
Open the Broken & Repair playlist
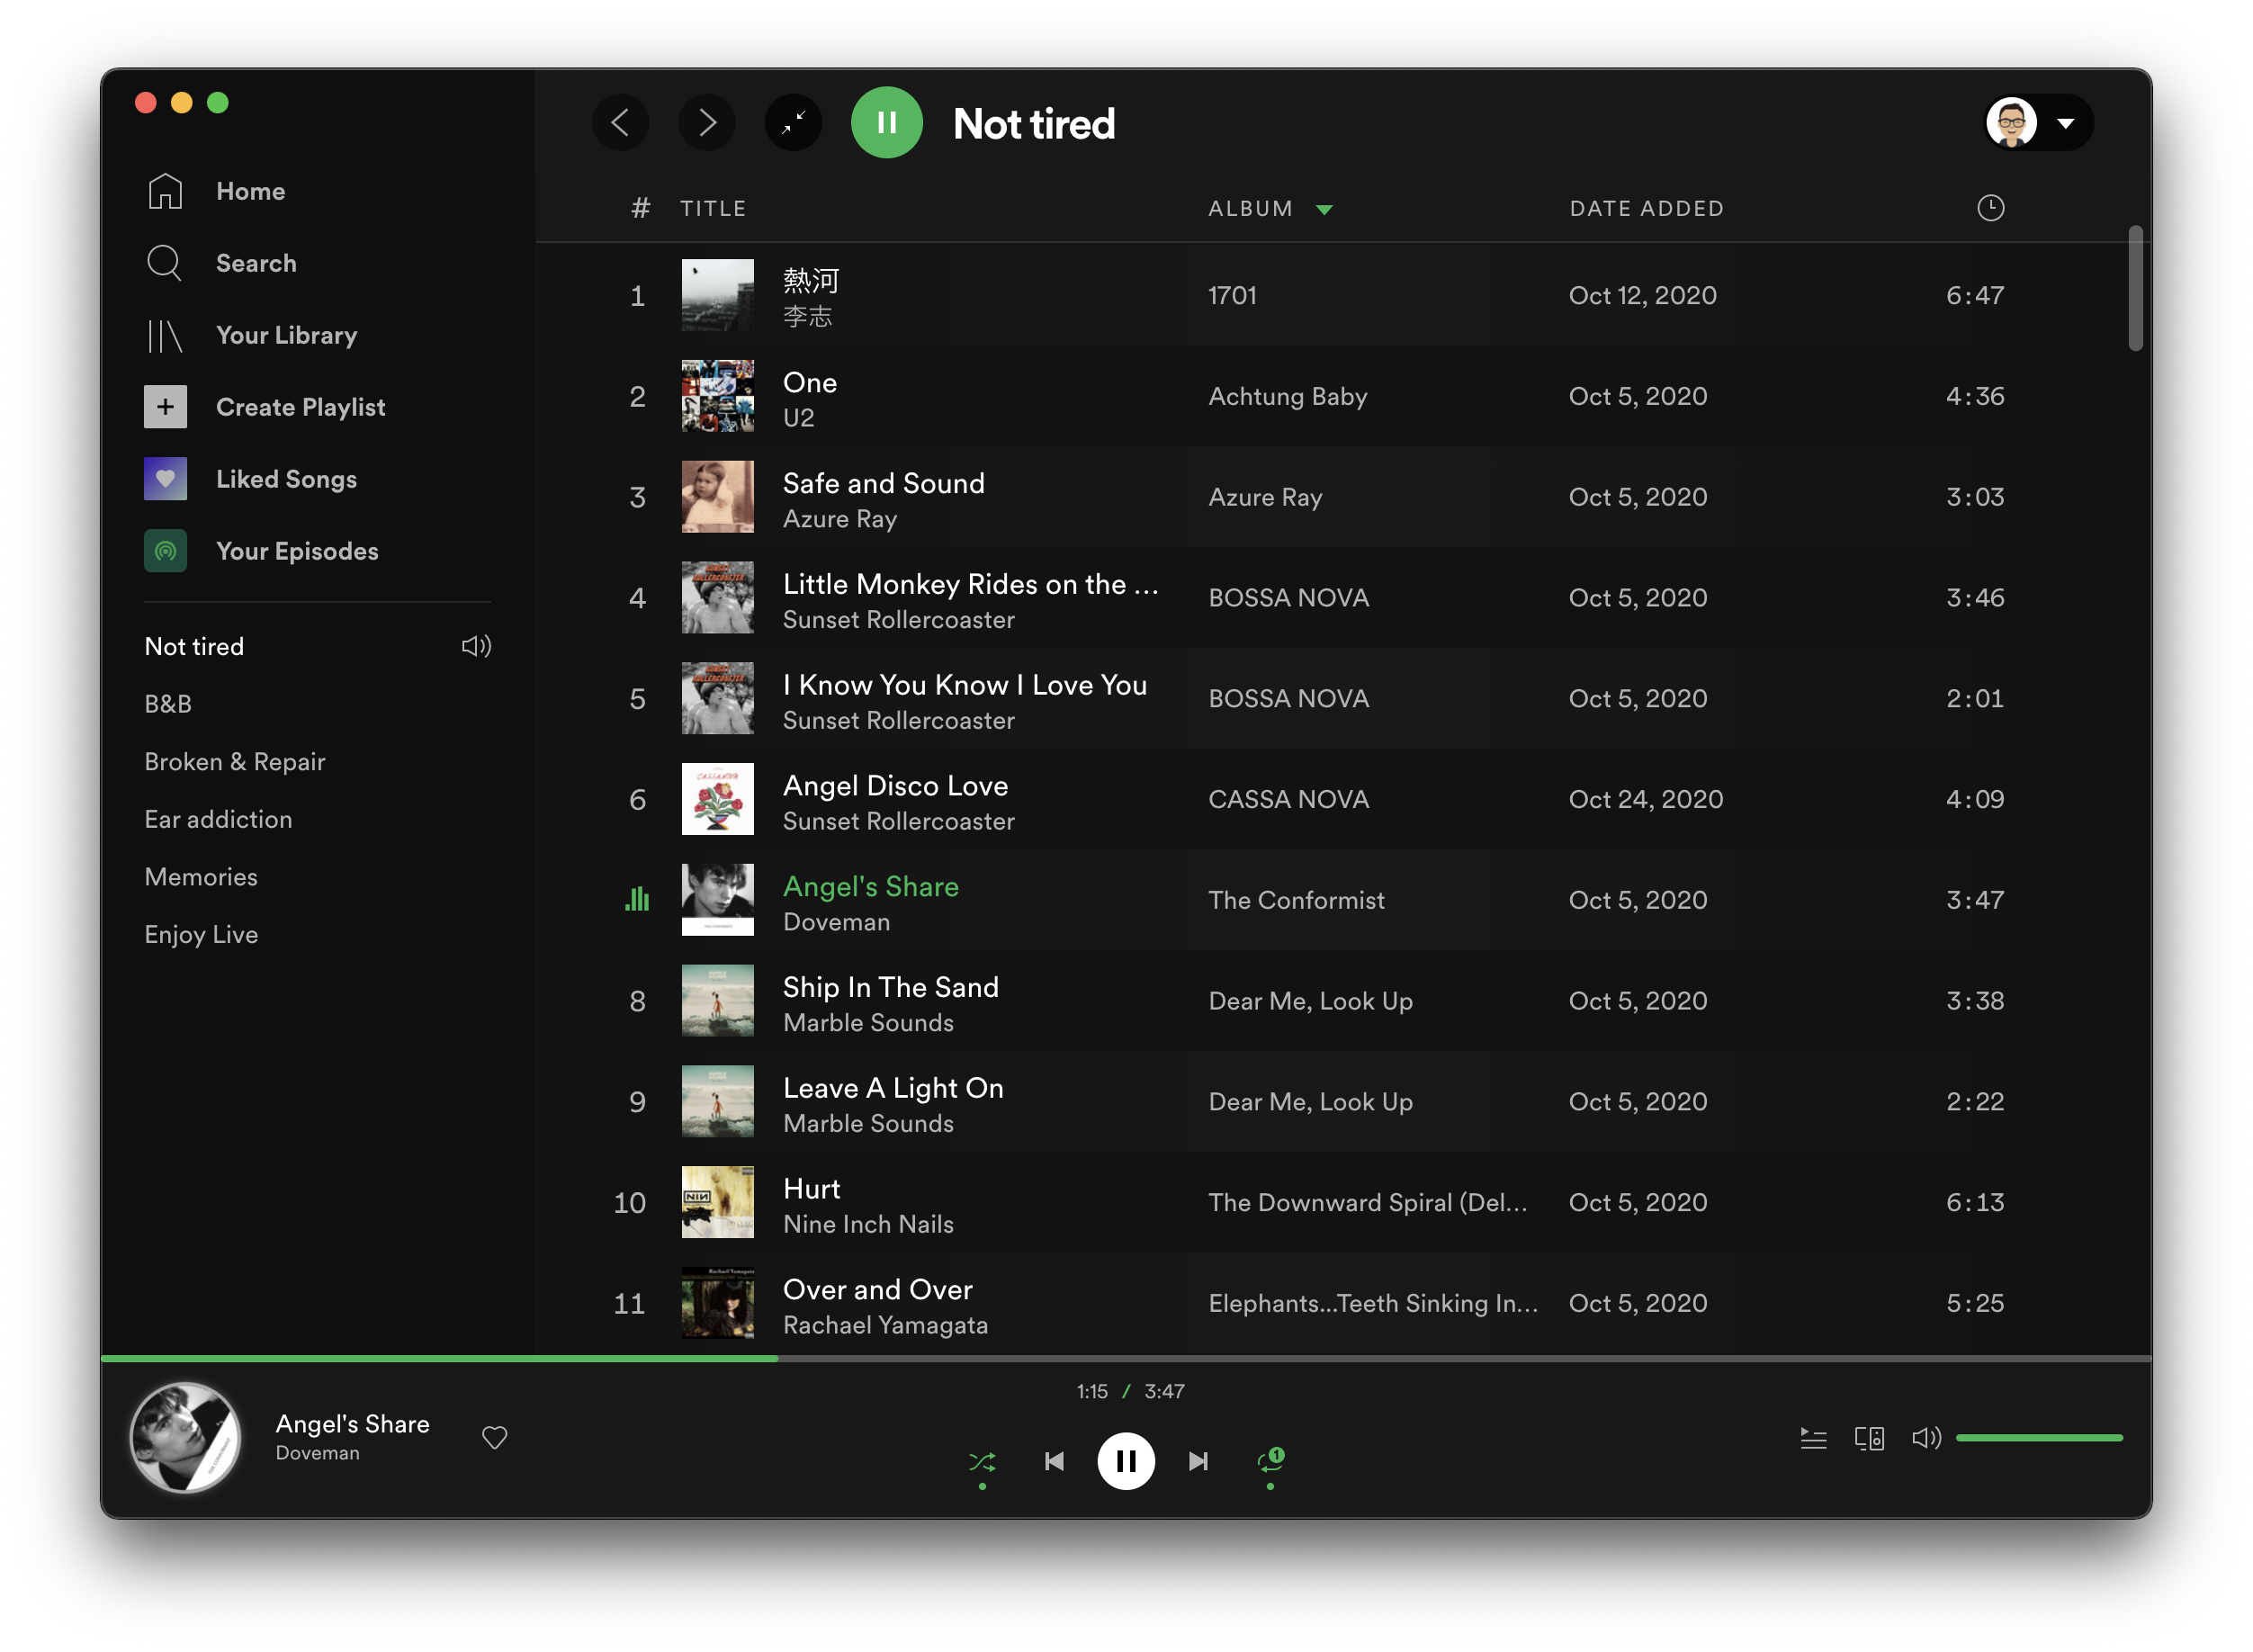point(235,762)
